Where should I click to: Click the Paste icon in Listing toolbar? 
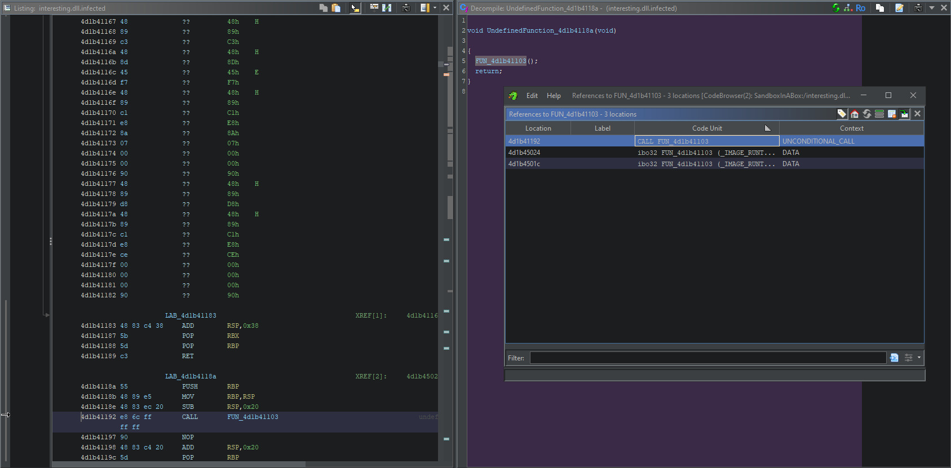pos(336,8)
